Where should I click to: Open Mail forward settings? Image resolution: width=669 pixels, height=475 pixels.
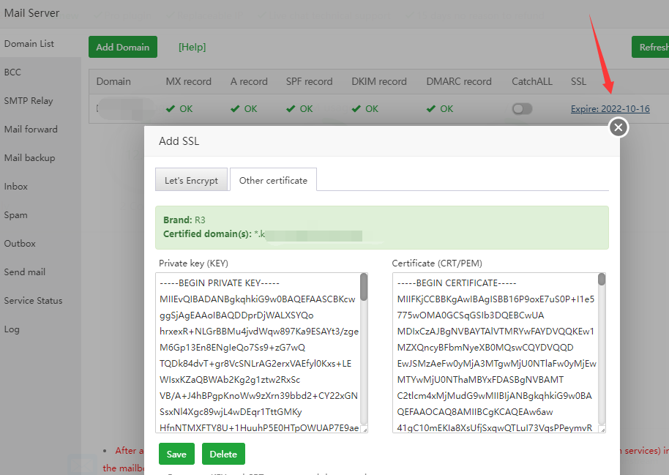31,130
